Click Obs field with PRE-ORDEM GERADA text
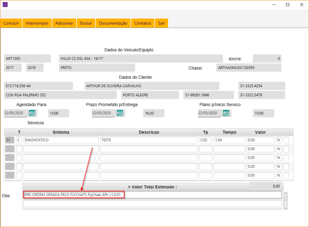This screenshot has height=227, width=309. pos(152,195)
